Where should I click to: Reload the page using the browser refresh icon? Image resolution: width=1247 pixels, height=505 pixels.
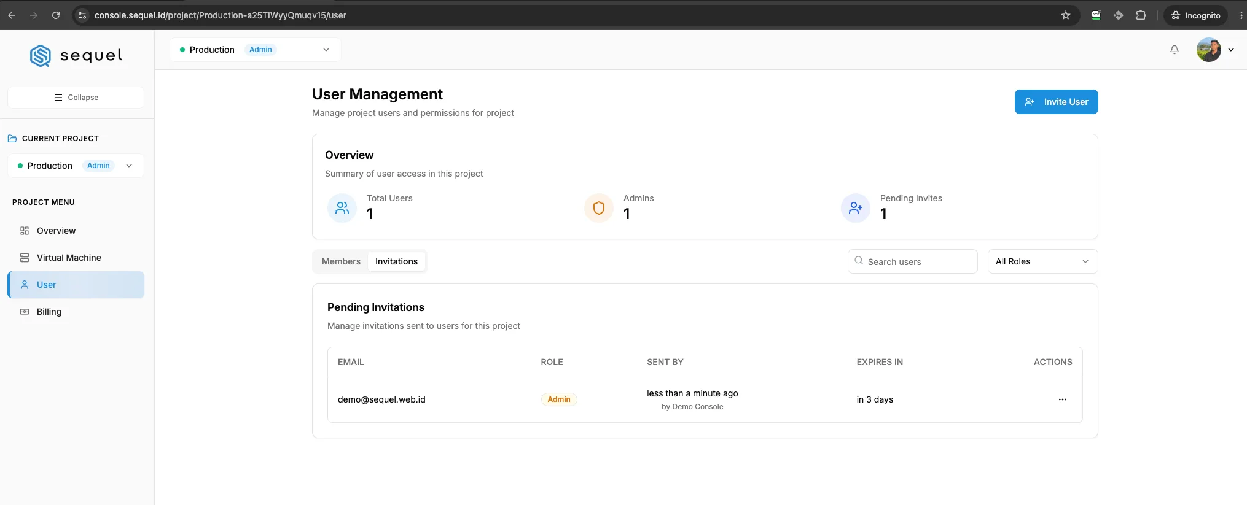pyautogui.click(x=56, y=15)
